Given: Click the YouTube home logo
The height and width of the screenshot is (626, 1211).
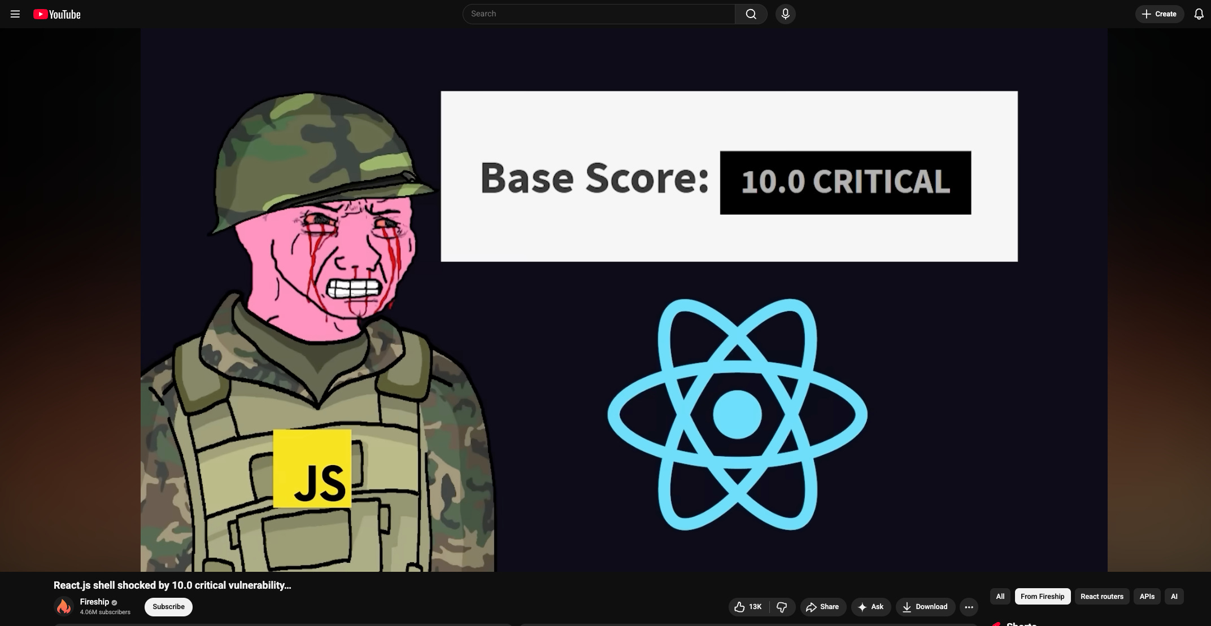Looking at the screenshot, I should tap(57, 14).
